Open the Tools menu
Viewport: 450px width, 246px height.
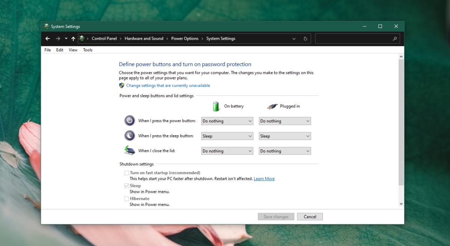point(87,49)
